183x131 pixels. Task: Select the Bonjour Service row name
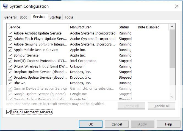tap(26, 55)
